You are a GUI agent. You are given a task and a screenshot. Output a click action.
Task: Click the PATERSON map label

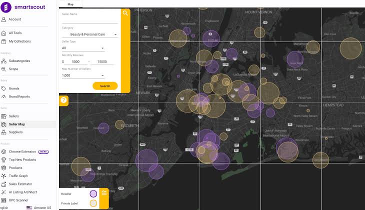[143, 10]
